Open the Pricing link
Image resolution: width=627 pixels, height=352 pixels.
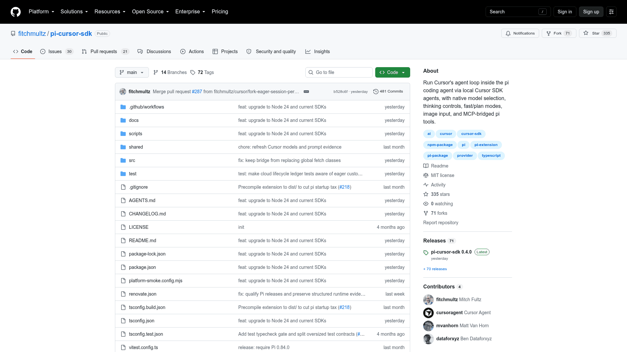[x=220, y=12]
